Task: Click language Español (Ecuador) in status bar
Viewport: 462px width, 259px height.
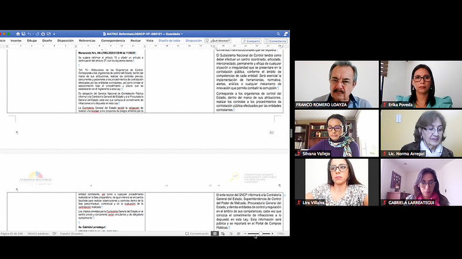Action: [72, 234]
